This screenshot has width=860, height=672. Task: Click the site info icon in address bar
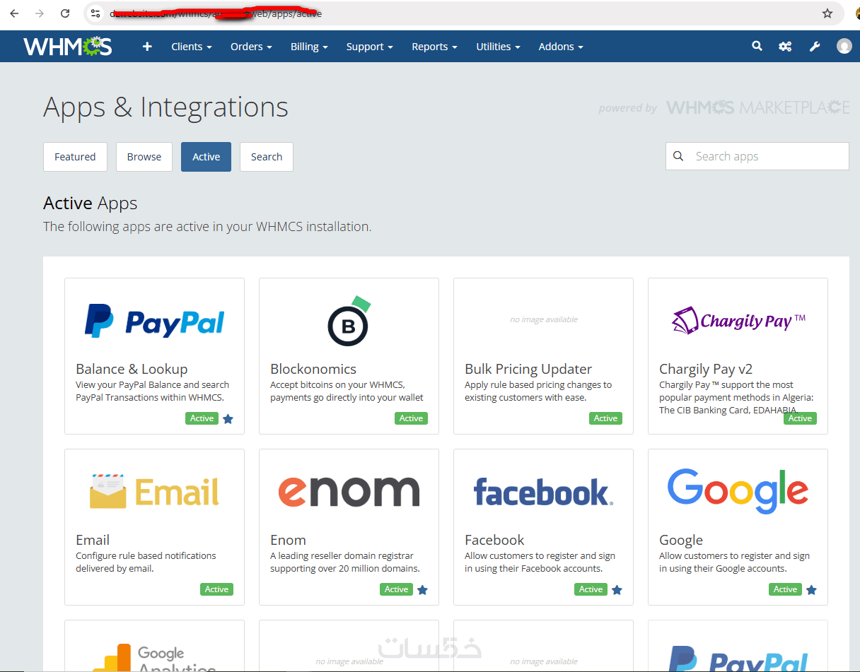[x=96, y=13]
